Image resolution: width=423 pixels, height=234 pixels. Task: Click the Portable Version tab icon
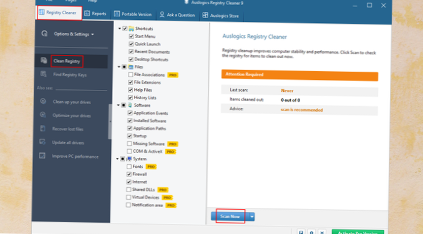click(117, 14)
